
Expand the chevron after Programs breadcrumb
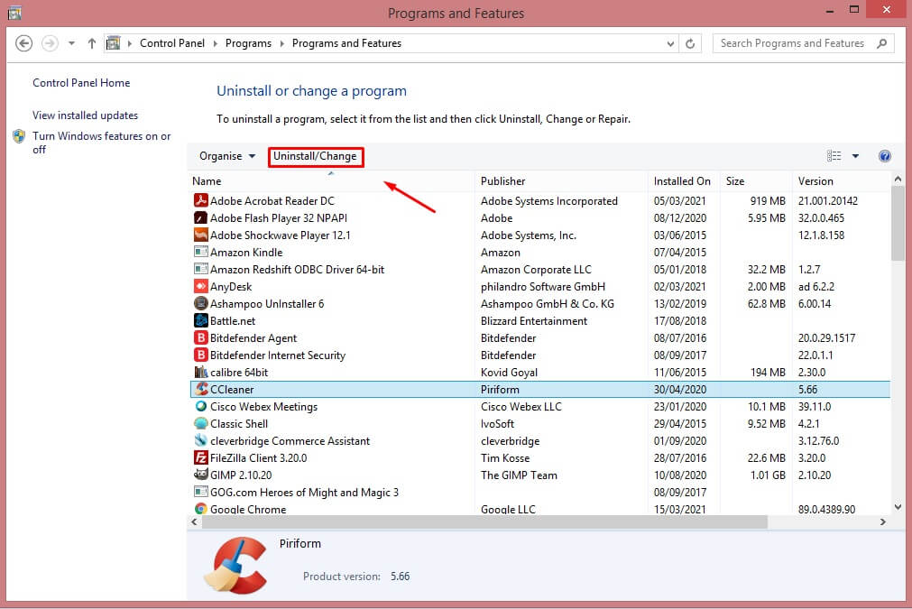(x=282, y=43)
